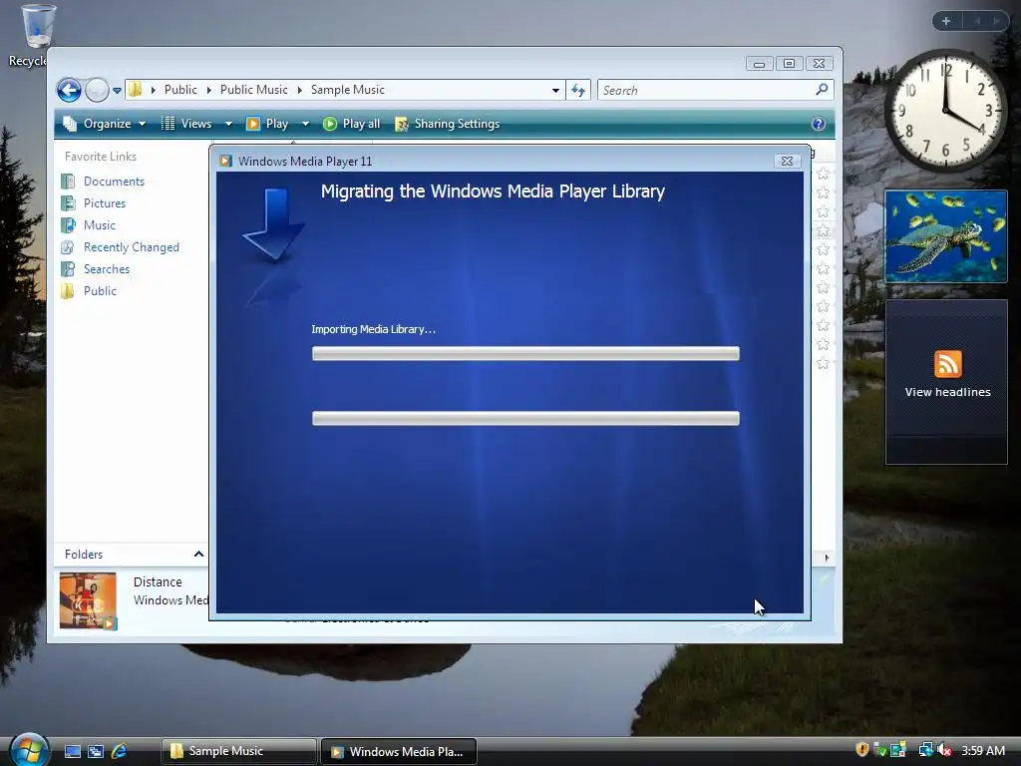Click the magnifier search icon
Screen dimensions: 1021x766
(822, 89)
